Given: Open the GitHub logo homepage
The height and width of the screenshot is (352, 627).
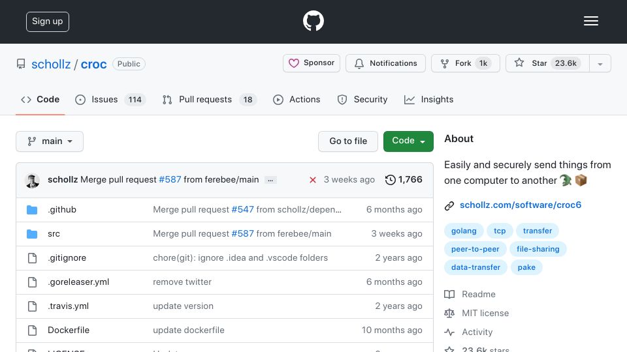Looking at the screenshot, I should (x=313, y=21).
